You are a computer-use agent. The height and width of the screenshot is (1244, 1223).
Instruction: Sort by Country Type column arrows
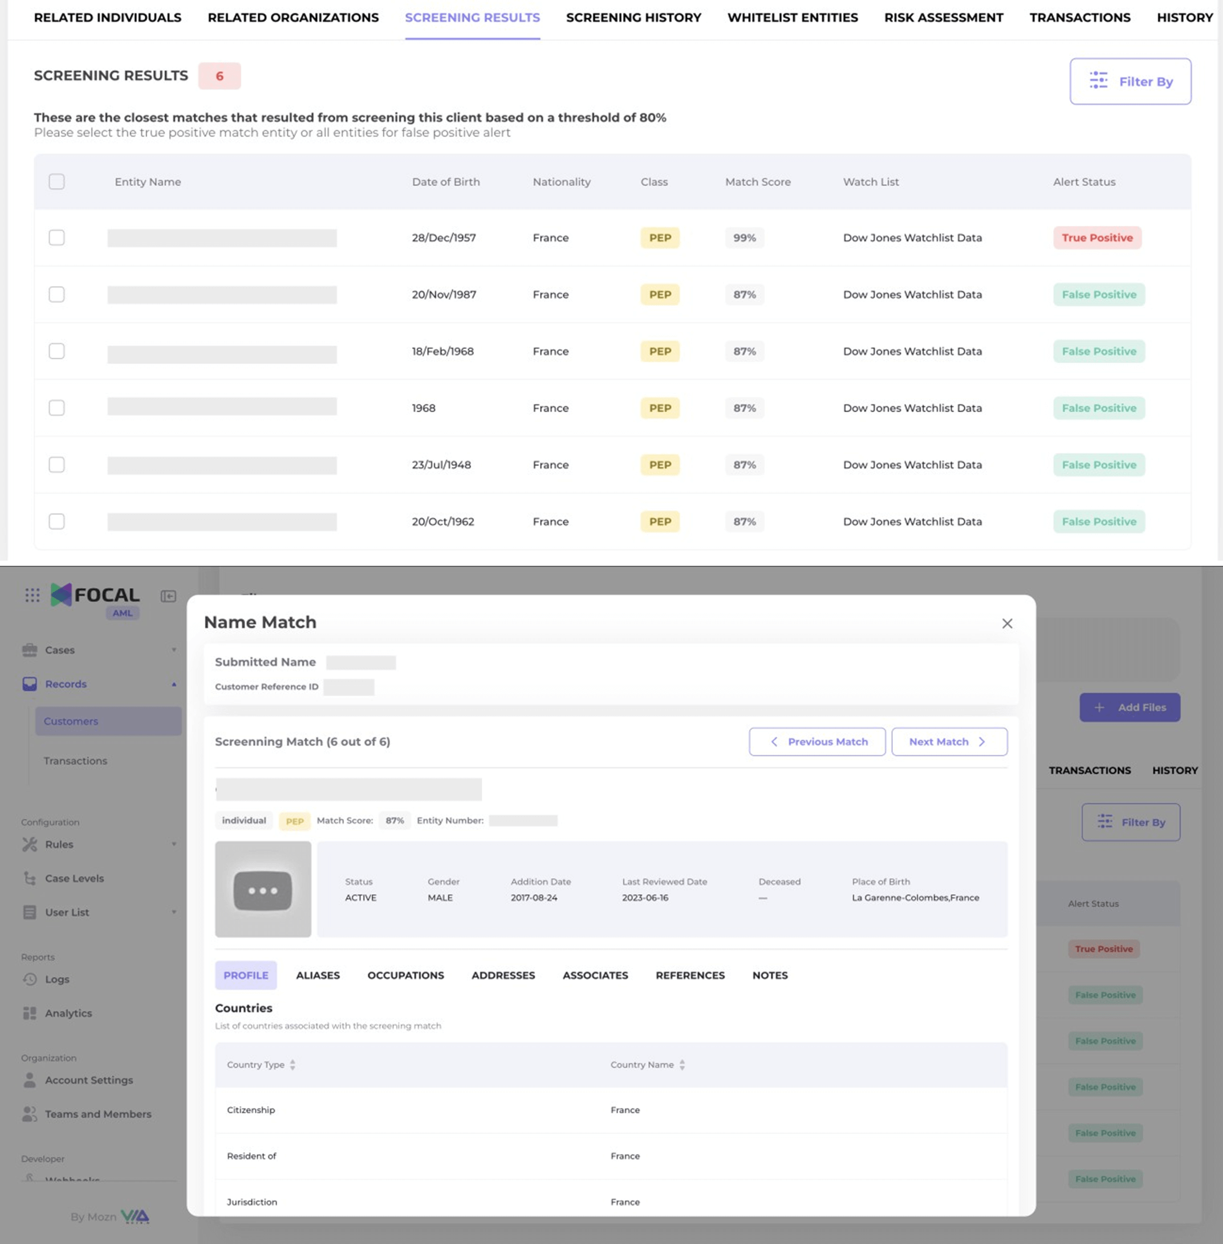292,1065
